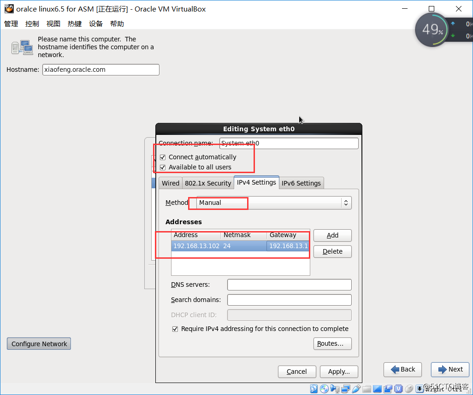The image size is (473, 395).
Task: Toggle Available to all users checkbox
Action: click(x=163, y=167)
